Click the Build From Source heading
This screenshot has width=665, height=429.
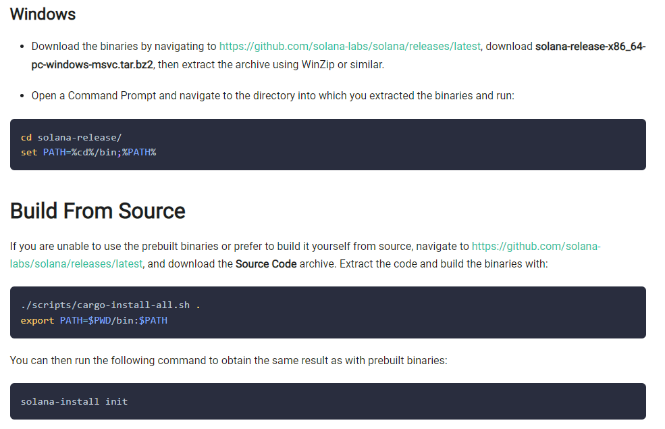coord(97,211)
